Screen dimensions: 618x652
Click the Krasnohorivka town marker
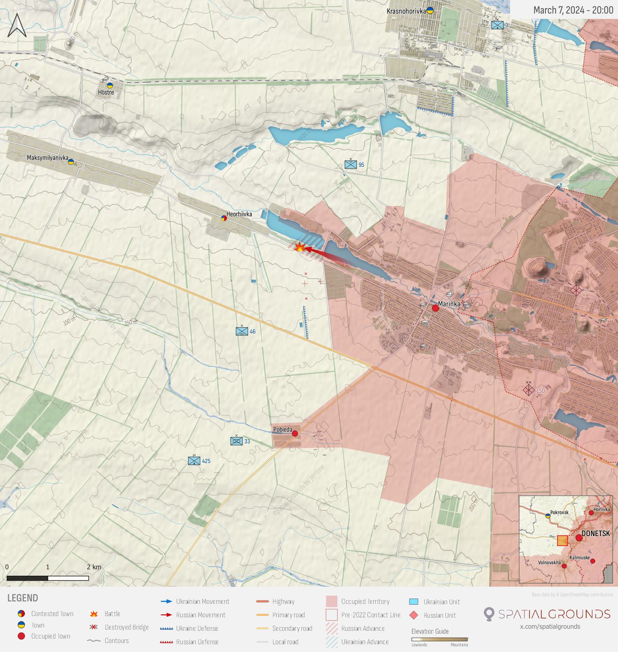coord(430,11)
